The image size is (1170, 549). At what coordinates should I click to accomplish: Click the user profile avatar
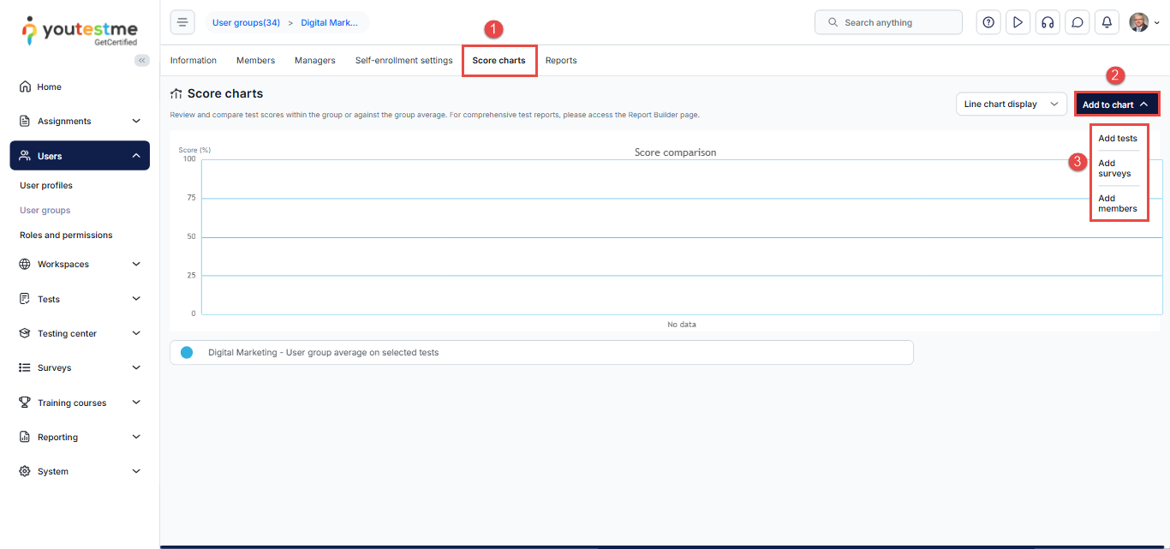pos(1138,22)
